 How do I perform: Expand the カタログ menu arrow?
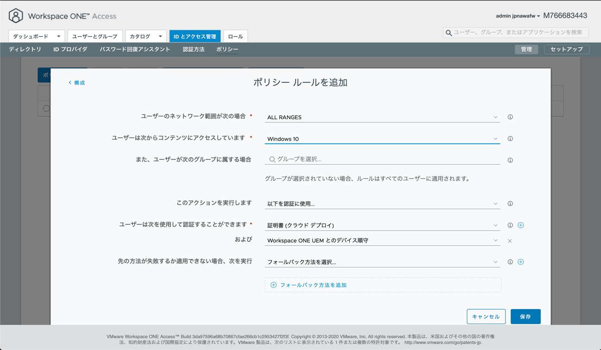(x=160, y=37)
